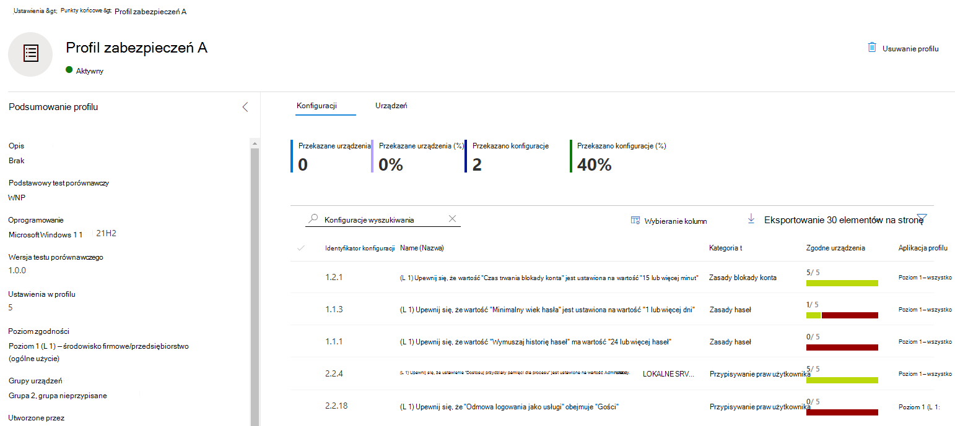The height and width of the screenshot is (426, 955).
Task: Select configuration row 1.1.1
Action: [x=612, y=341]
